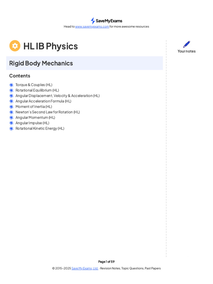Click the Rigid Body Mechanics heading banner
This screenshot has width=213, height=284.
tap(85, 63)
